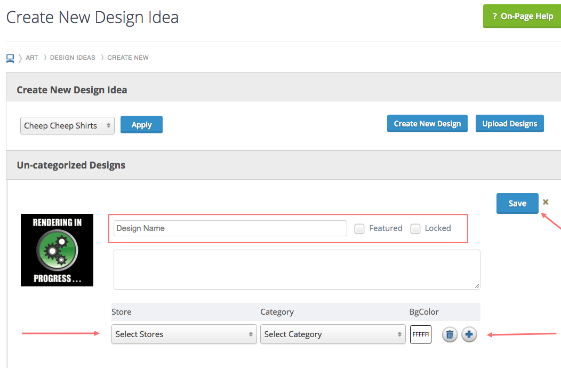Navigate to ART in the breadcrumb
The height and width of the screenshot is (368, 561).
pos(32,57)
